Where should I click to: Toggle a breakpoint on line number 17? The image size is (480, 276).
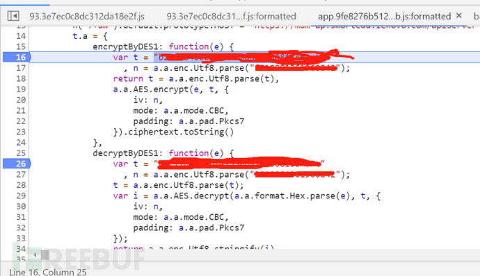click(21, 68)
